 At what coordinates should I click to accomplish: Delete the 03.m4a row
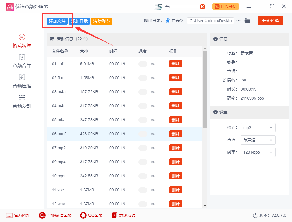click(175, 92)
